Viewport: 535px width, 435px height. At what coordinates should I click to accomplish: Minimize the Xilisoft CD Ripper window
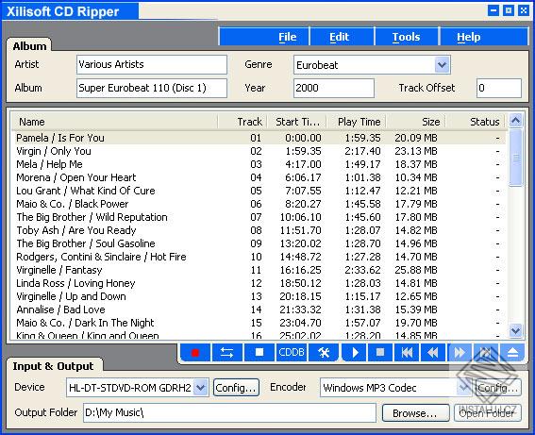click(x=493, y=10)
